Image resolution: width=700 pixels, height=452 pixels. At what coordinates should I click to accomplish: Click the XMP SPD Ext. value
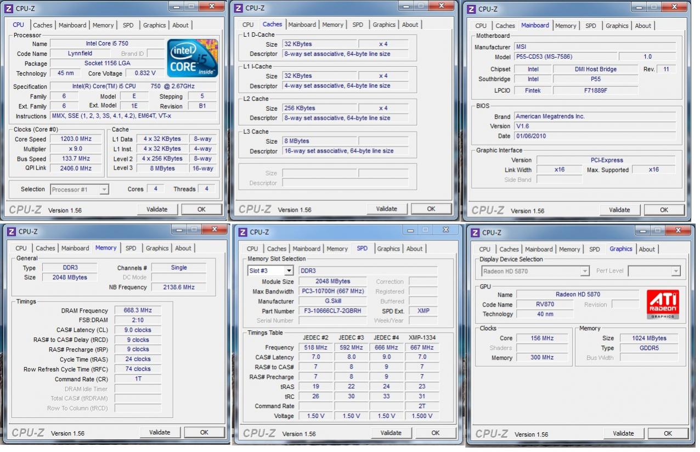pos(423,311)
